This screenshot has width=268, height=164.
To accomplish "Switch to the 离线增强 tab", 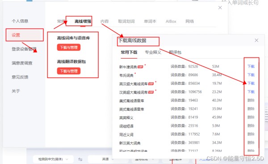I will click(x=83, y=21).
